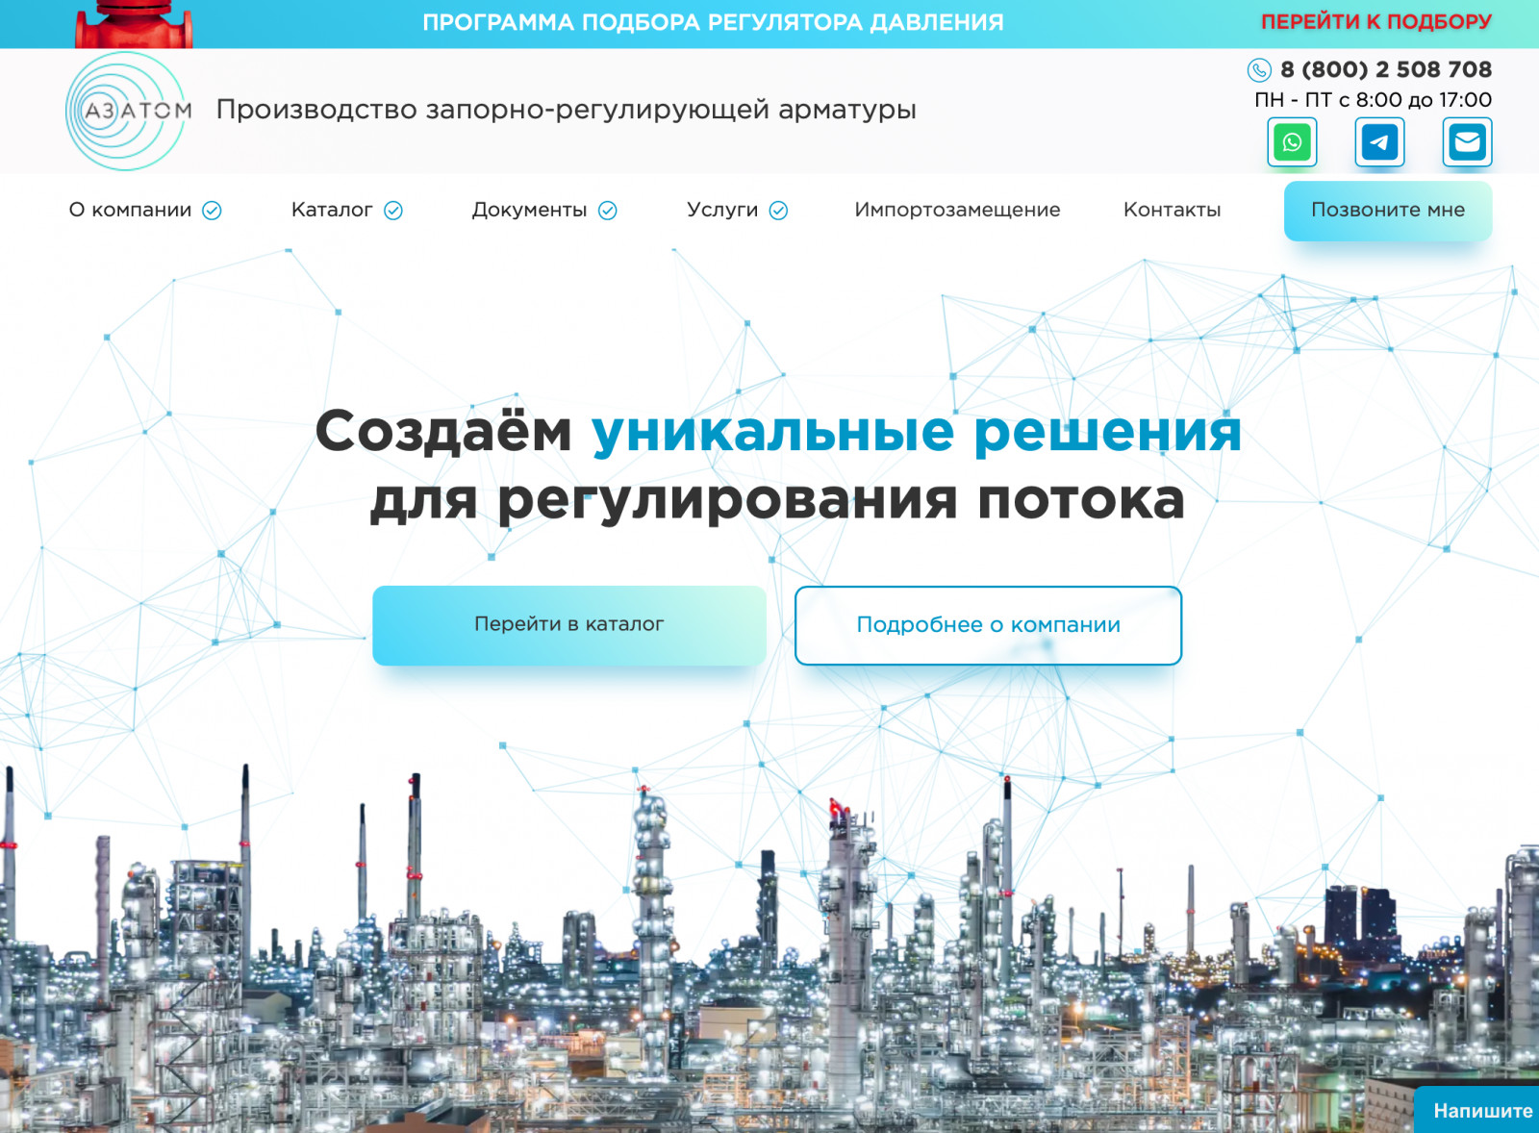The width and height of the screenshot is (1539, 1133).
Task: Click the email envelope icon
Action: click(1467, 142)
